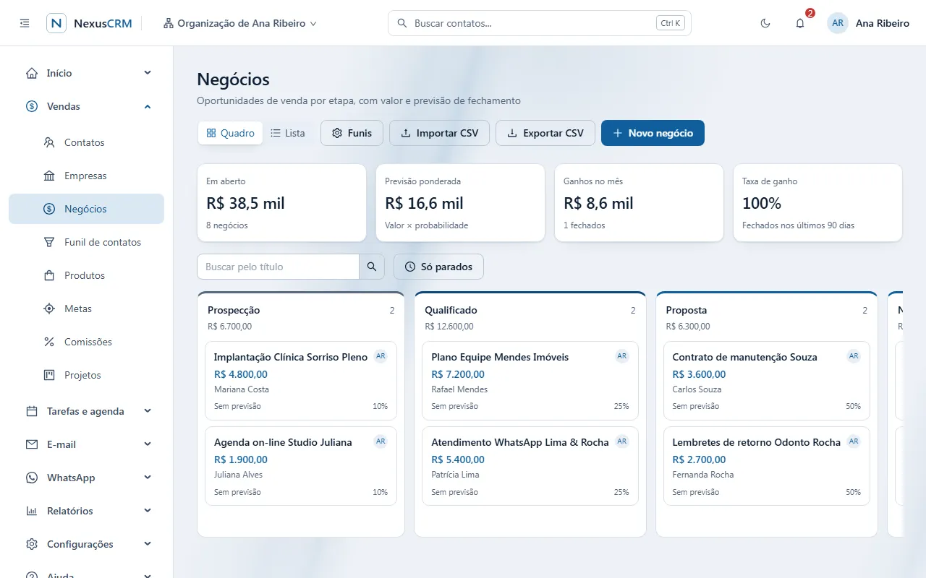
Task: Expand Tarefas e agenda section
Action: (x=86, y=411)
